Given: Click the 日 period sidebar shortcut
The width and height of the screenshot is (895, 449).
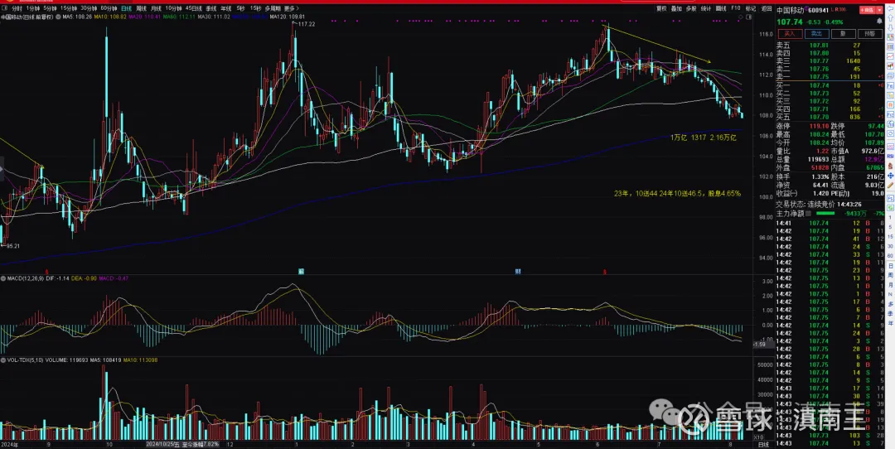Looking at the screenshot, I should 890,267.
